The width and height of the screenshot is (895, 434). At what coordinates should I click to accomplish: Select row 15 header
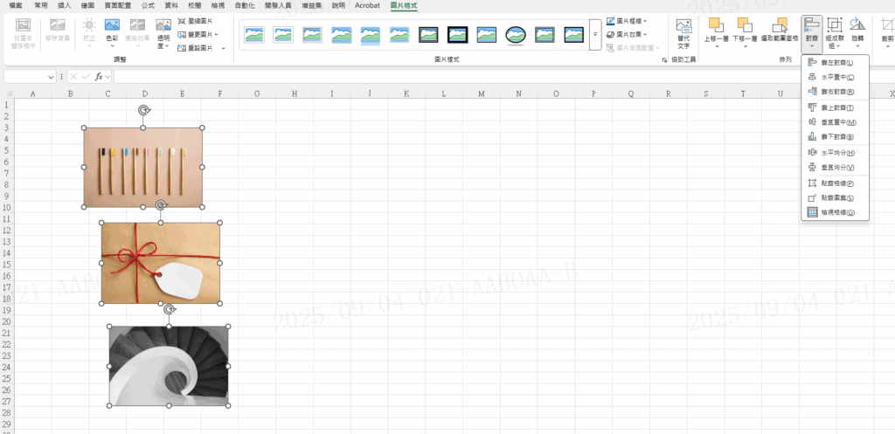7,265
